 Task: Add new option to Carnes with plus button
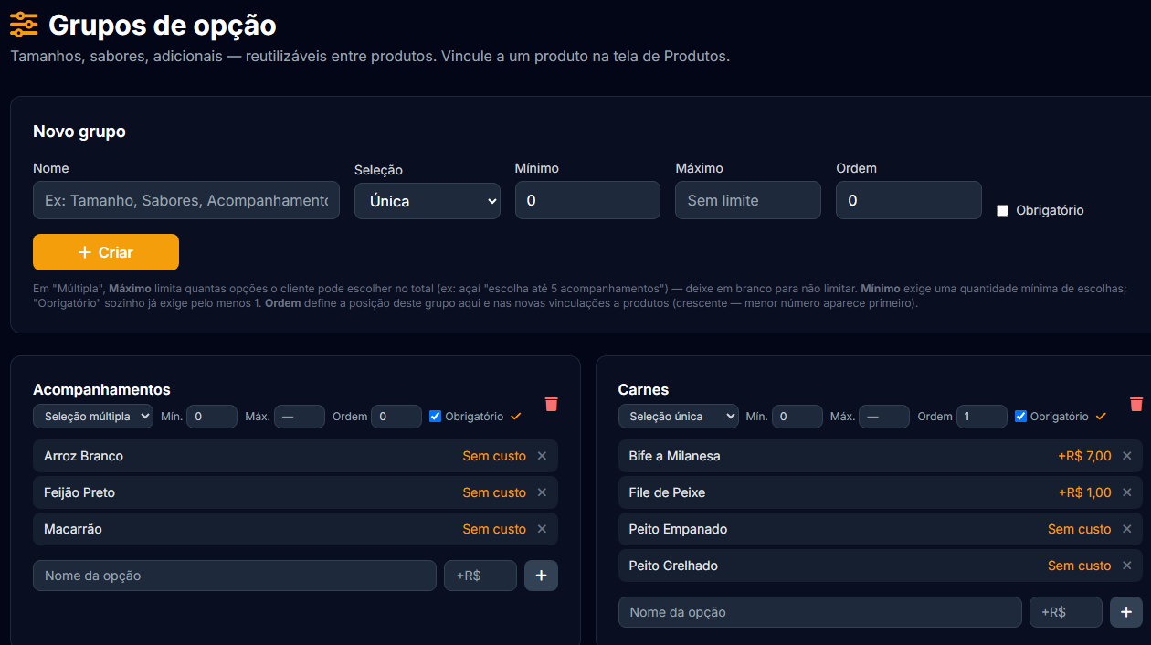point(1126,612)
